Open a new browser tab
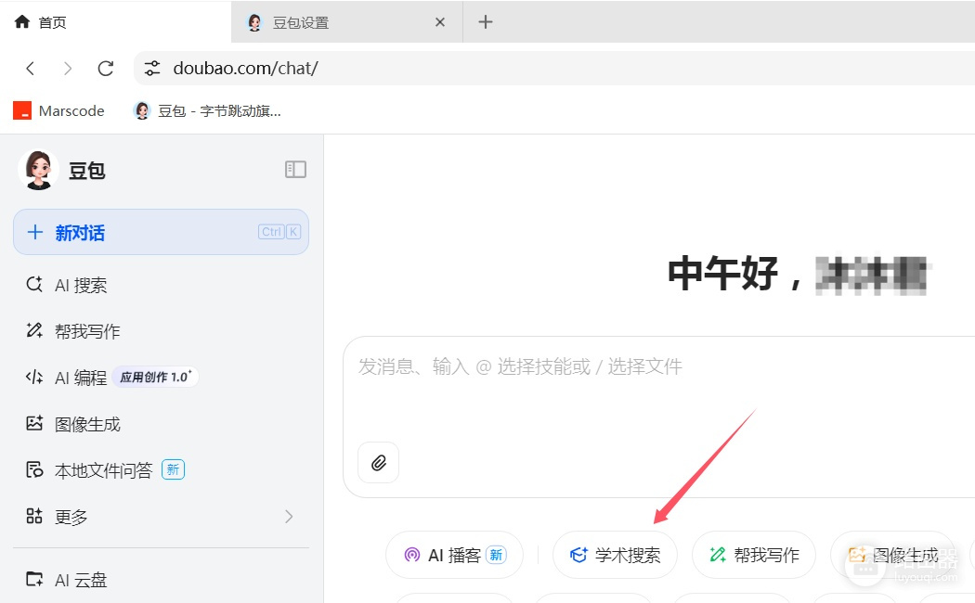Viewport: 975px width, 603px height. [x=485, y=22]
